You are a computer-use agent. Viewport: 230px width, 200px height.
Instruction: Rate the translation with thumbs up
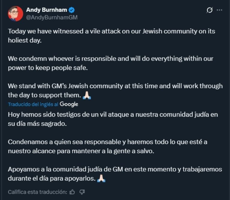tap(72, 192)
